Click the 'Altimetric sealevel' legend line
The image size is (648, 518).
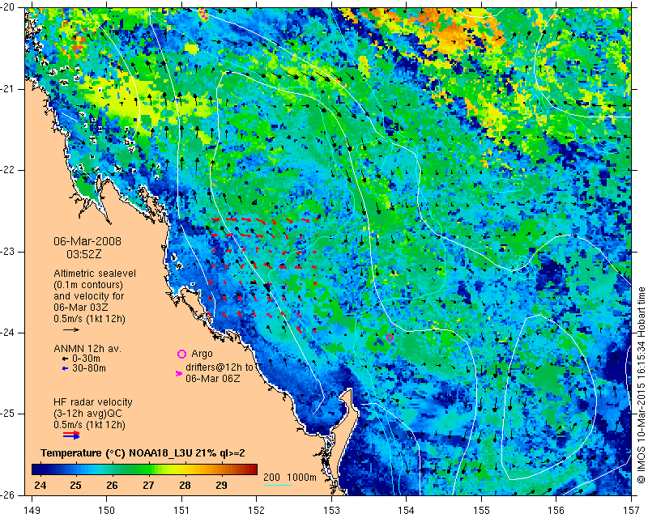click(x=95, y=274)
